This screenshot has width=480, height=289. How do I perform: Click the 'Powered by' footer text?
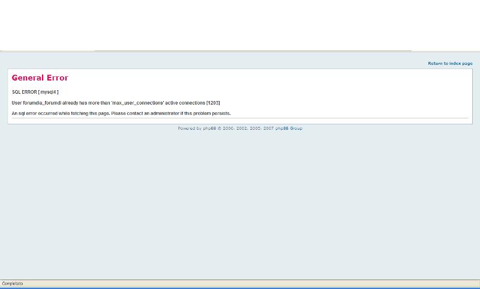190,128
